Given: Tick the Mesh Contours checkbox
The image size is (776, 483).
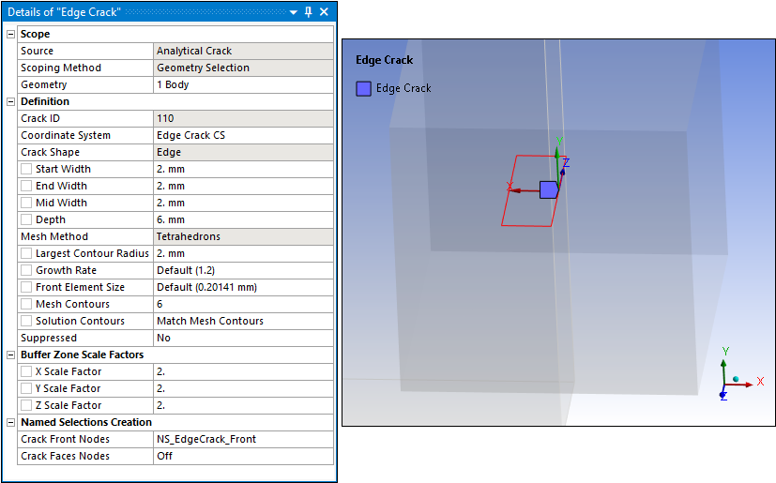Looking at the screenshot, I should point(26,304).
